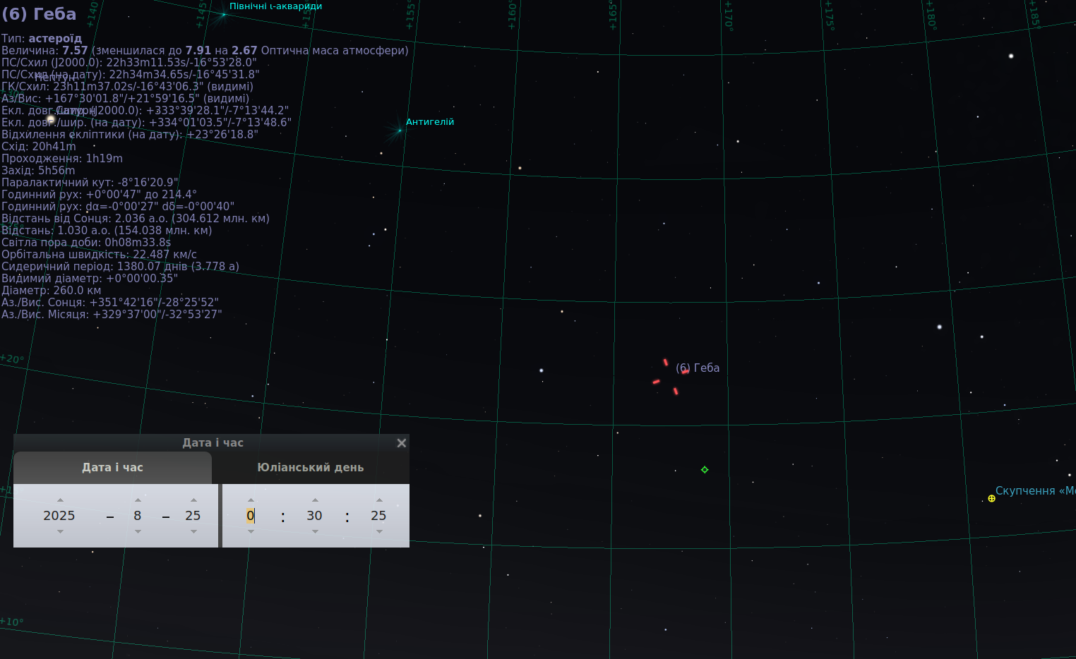The height and width of the screenshot is (659, 1076).
Task: Increase the seconds using up arrow
Action: pos(379,500)
